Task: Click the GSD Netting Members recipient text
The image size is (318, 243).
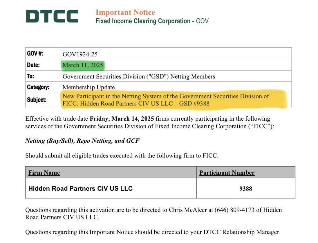Action: (139, 76)
